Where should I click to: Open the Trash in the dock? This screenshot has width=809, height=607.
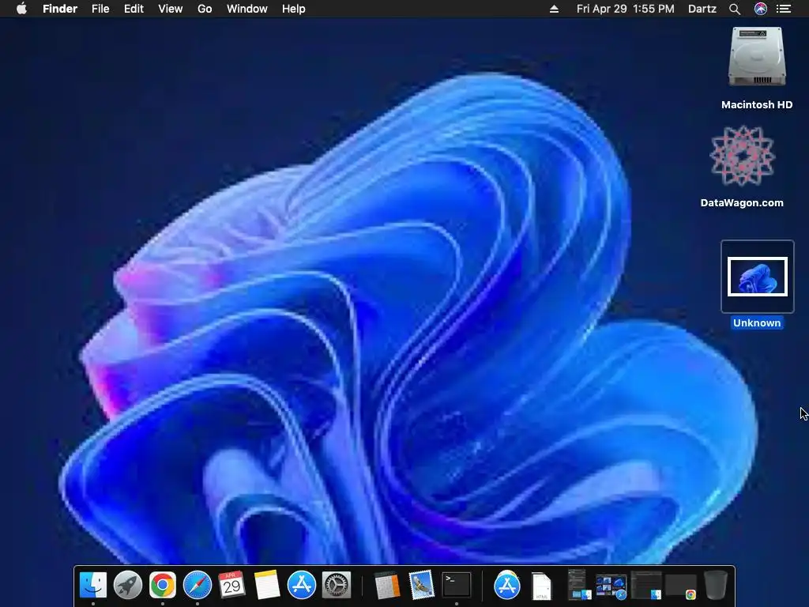coord(716,585)
